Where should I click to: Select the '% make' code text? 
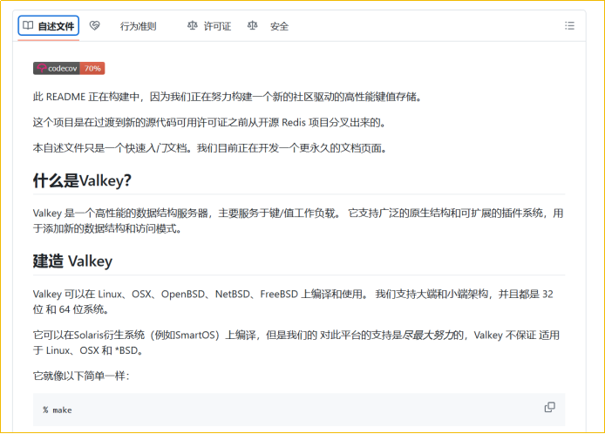tap(58, 410)
